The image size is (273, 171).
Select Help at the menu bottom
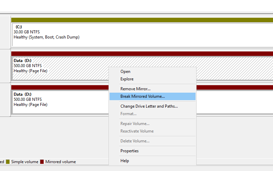(125, 161)
